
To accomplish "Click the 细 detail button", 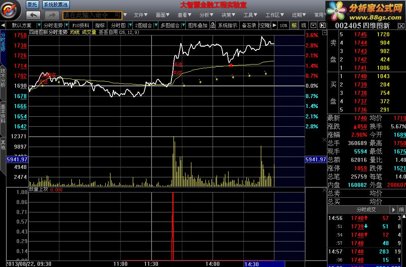I will [401, 210].
